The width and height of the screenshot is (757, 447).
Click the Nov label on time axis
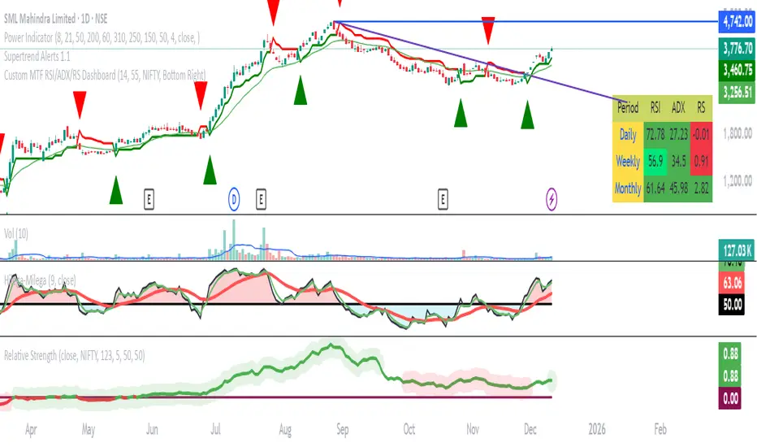coord(473,430)
